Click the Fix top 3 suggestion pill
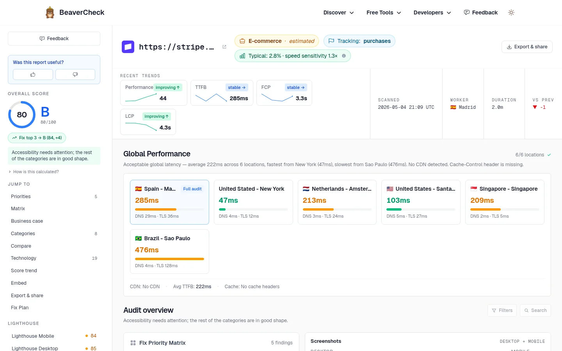This screenshot has width=562, height=351. 37,138
